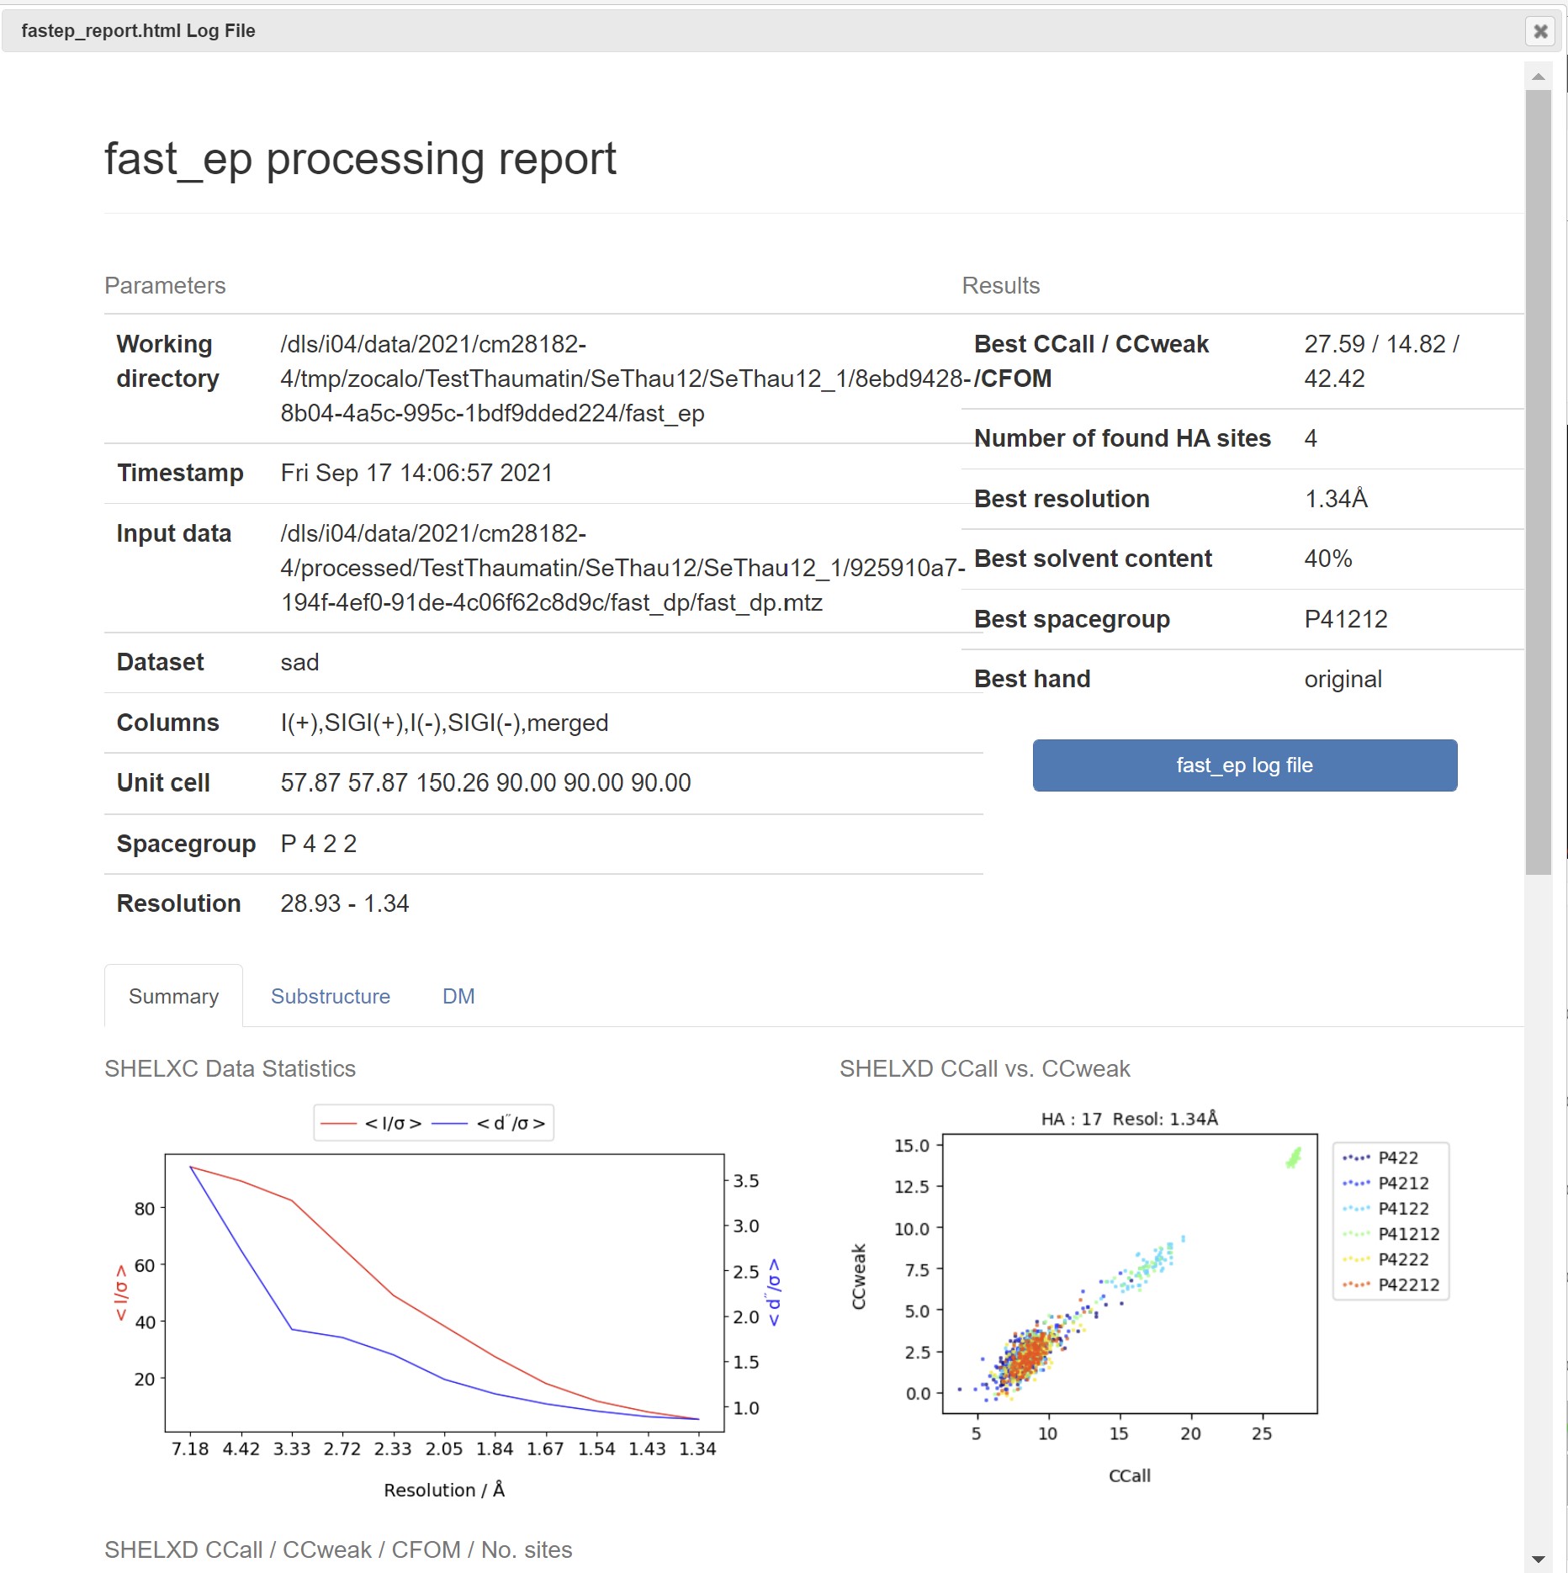Click the spacegroup value P 4 2 2
This screenshot has height=1573, width=1568.
[319, 844]
